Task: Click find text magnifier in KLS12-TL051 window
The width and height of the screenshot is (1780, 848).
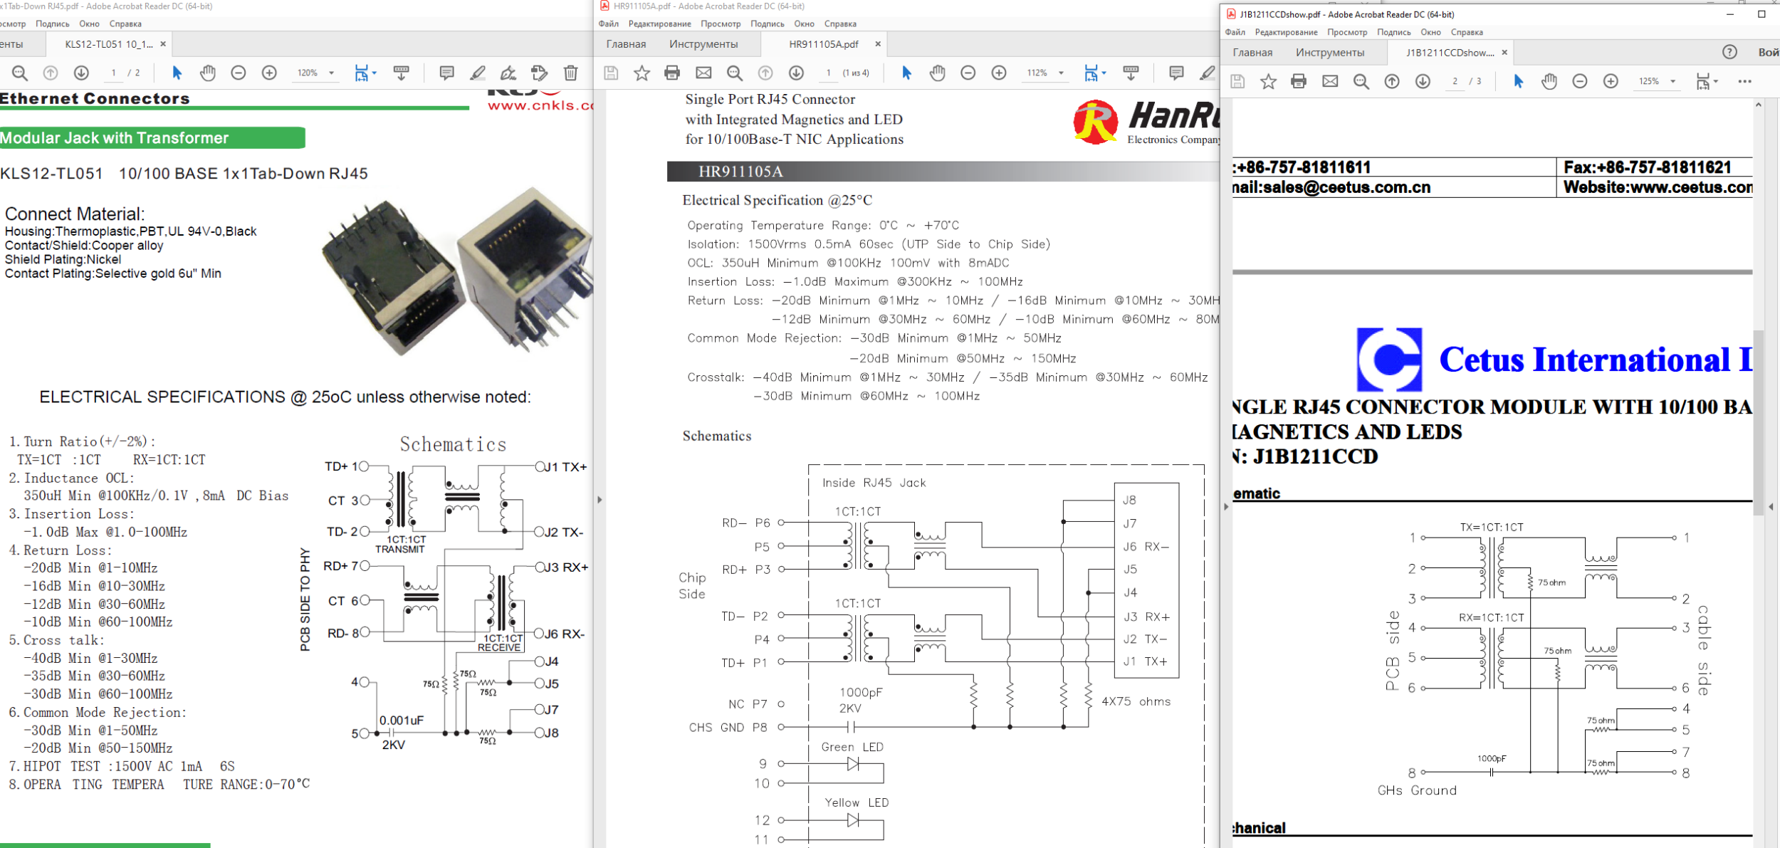Action: pos(20,73)
